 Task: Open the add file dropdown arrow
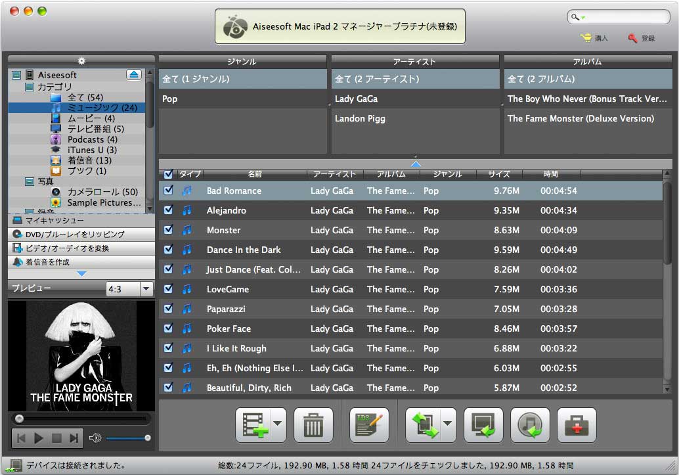(x=277, y=426)
